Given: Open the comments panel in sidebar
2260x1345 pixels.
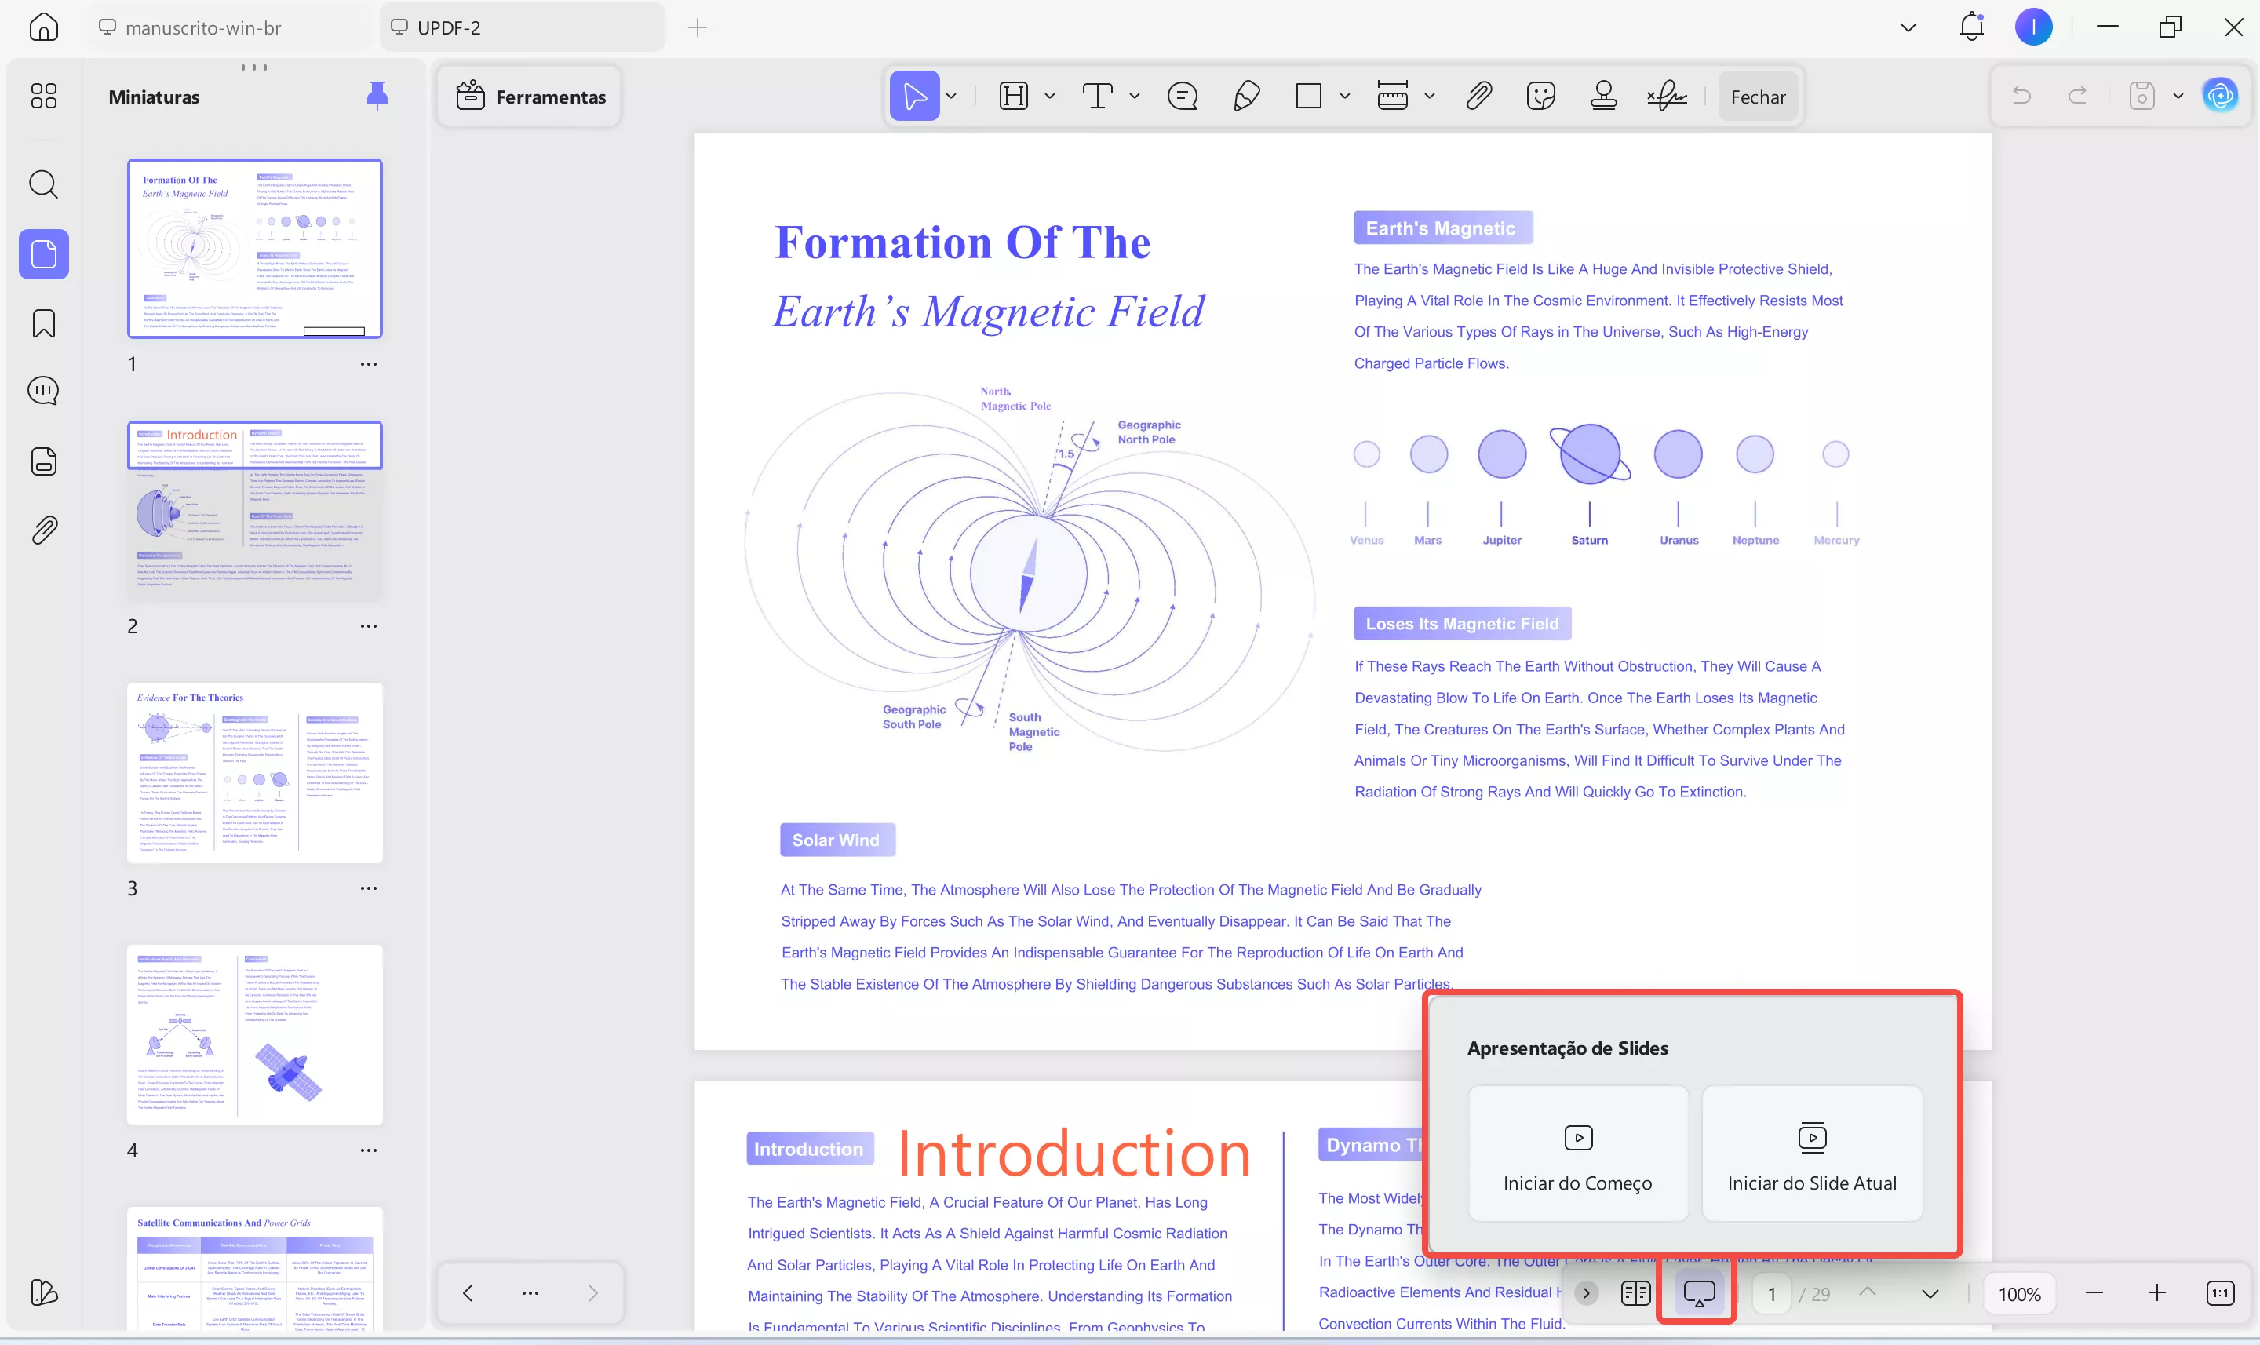Looking at the screenshot, I should point(43,392).
